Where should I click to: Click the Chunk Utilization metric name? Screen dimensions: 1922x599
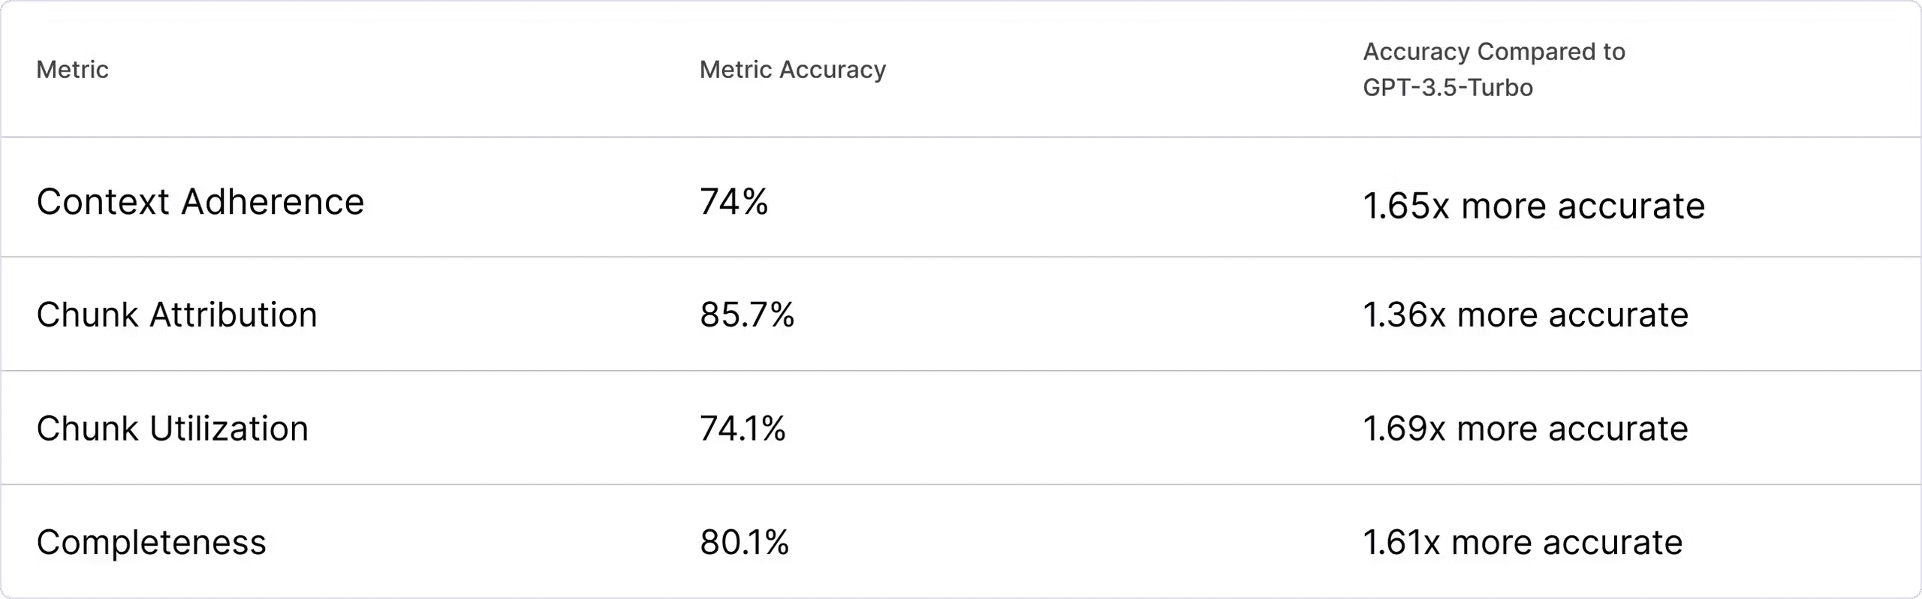coord(173,429)
